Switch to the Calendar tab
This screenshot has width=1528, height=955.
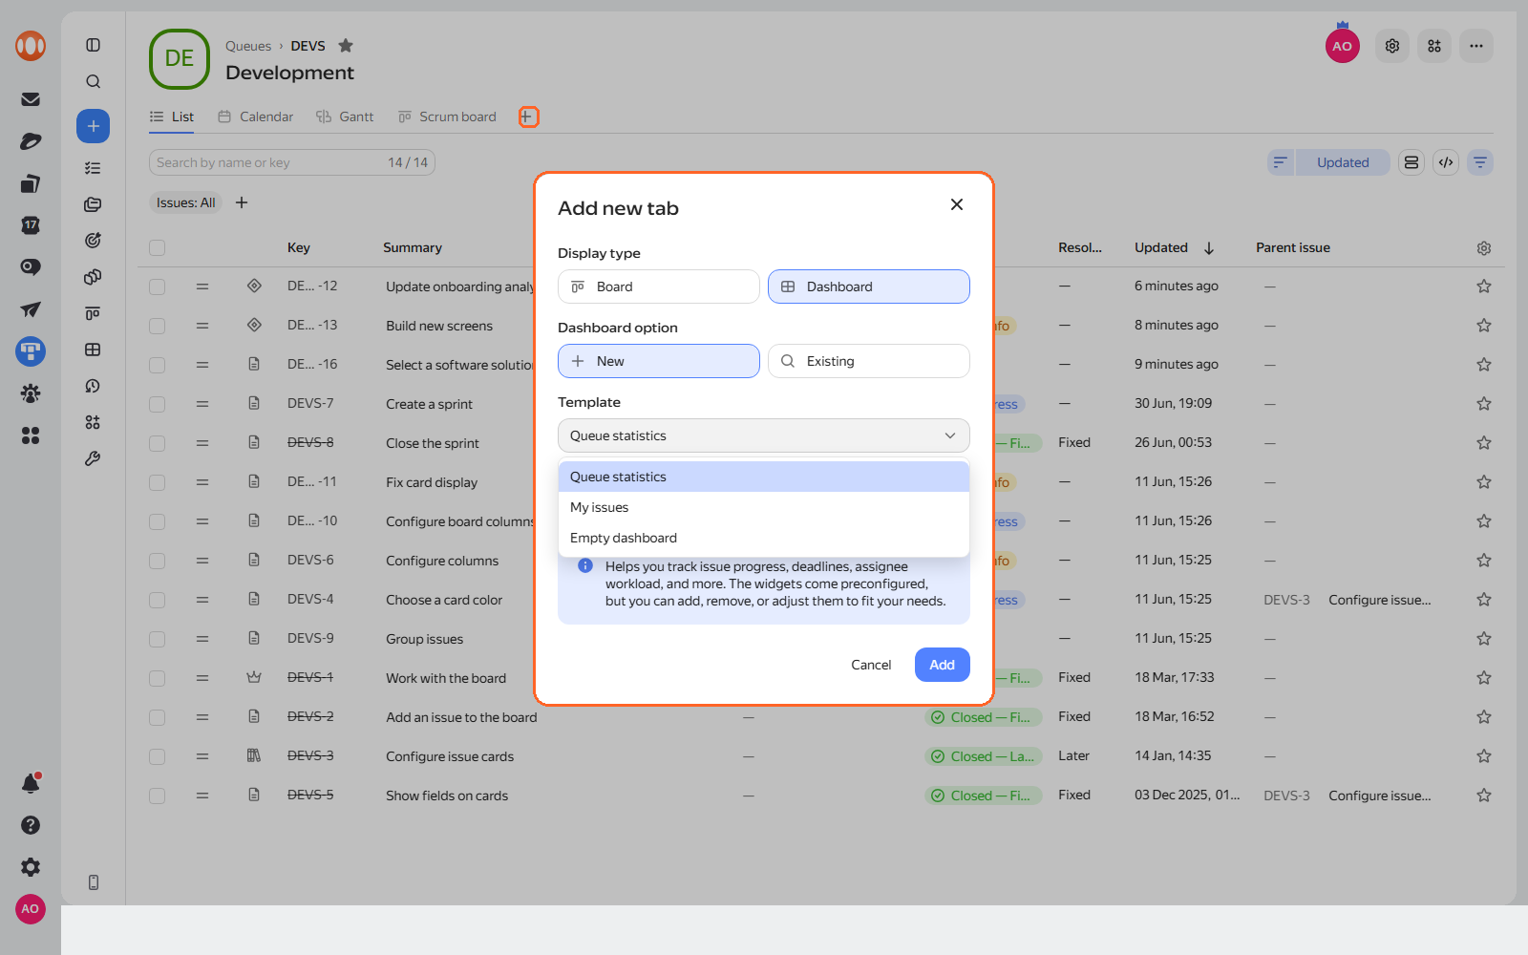255,117
